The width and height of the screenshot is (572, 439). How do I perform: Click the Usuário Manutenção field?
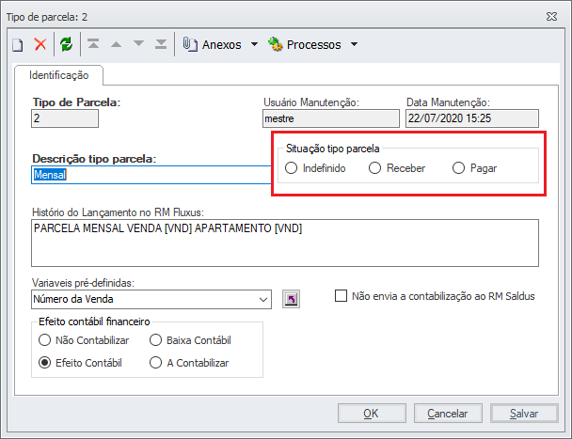point(331,118)
